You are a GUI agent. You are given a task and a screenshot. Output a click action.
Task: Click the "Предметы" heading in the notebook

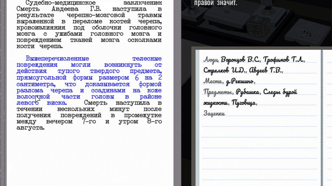[x=217, y=92]
